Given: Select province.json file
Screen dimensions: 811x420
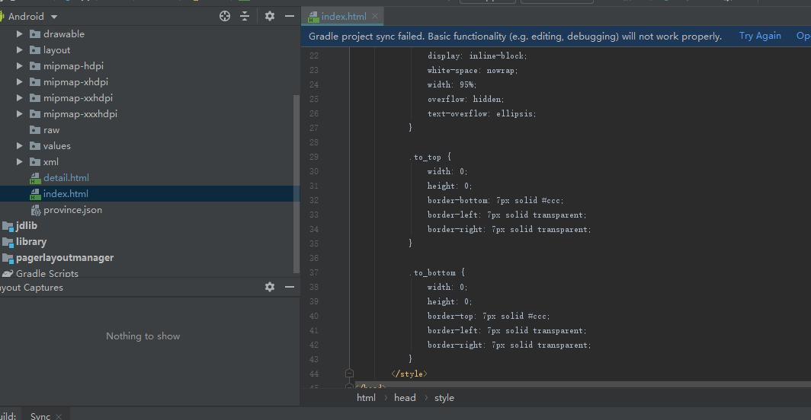Looking at the screenshot, I should coord(72,210).
